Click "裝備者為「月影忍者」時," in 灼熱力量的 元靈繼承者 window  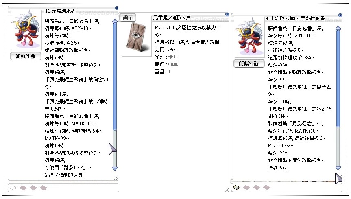(x=296, y=123)
